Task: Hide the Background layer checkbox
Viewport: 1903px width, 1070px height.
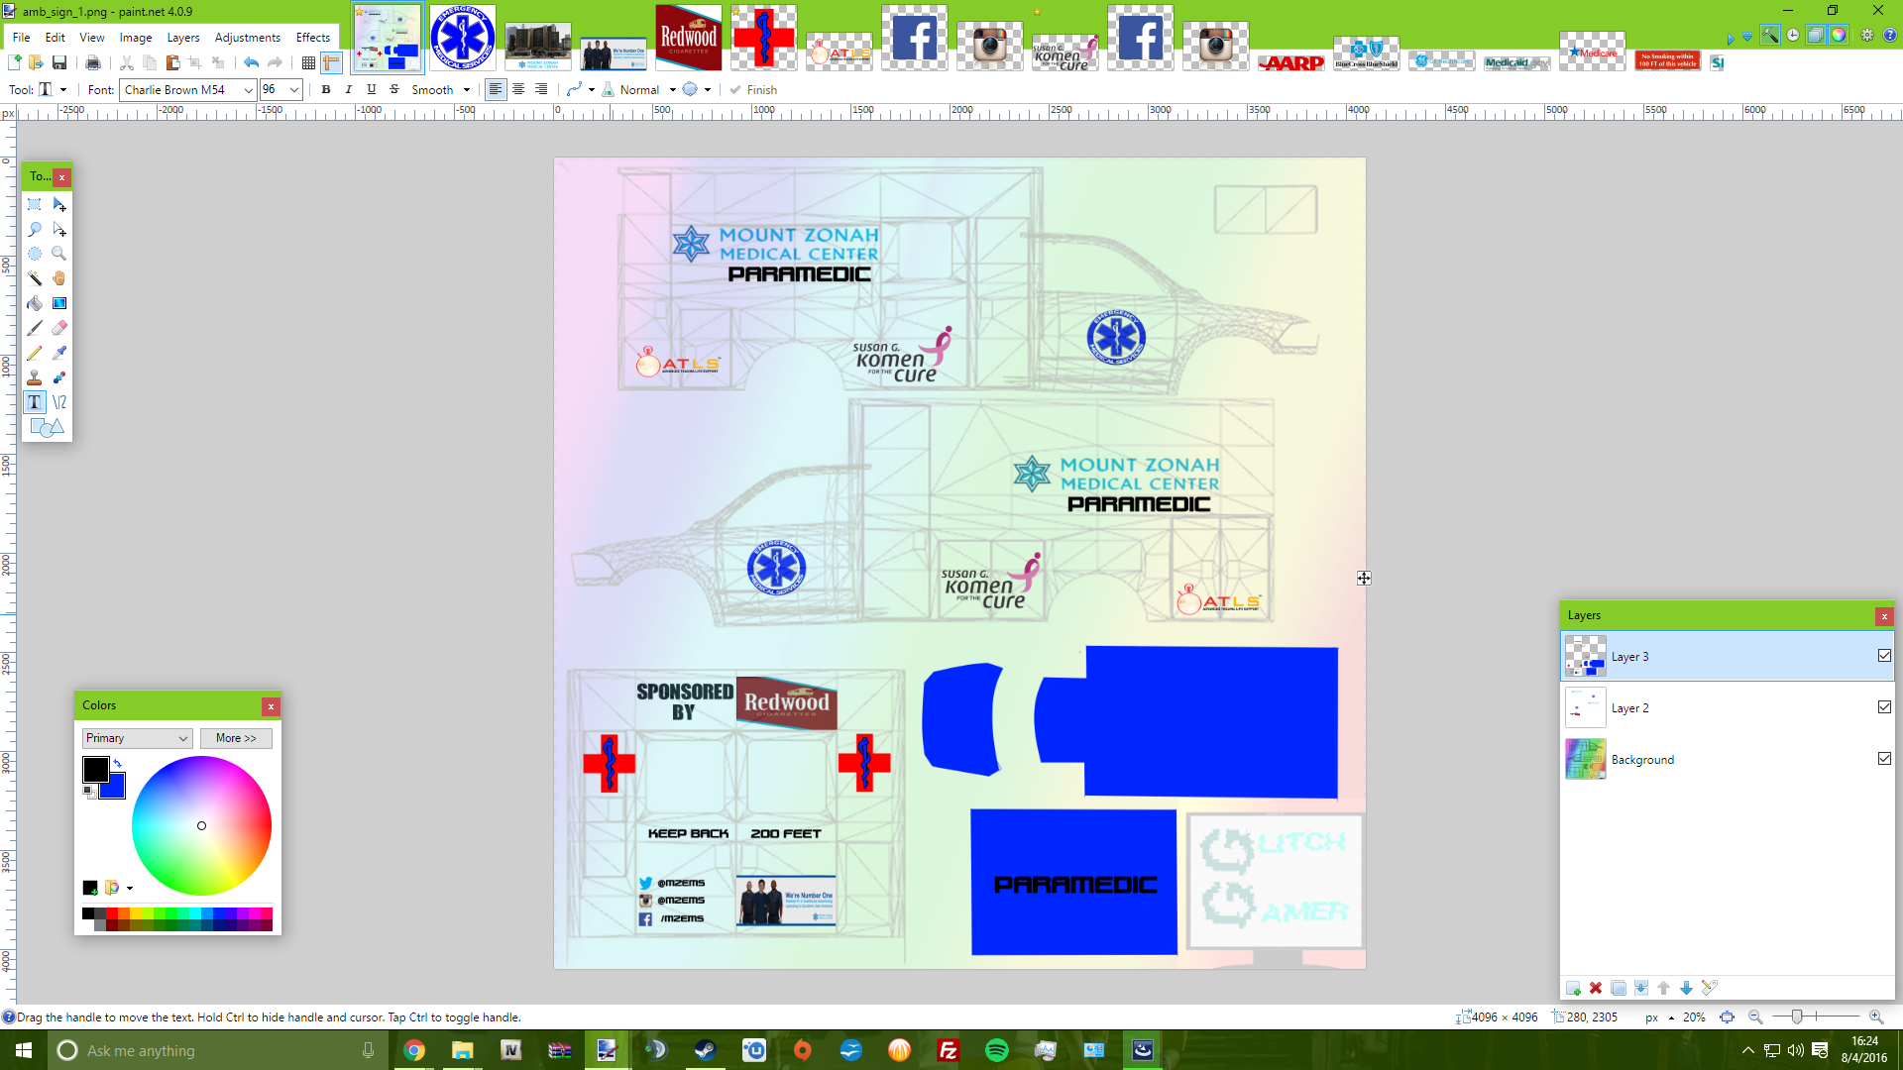Action: tap(1884, 759)
